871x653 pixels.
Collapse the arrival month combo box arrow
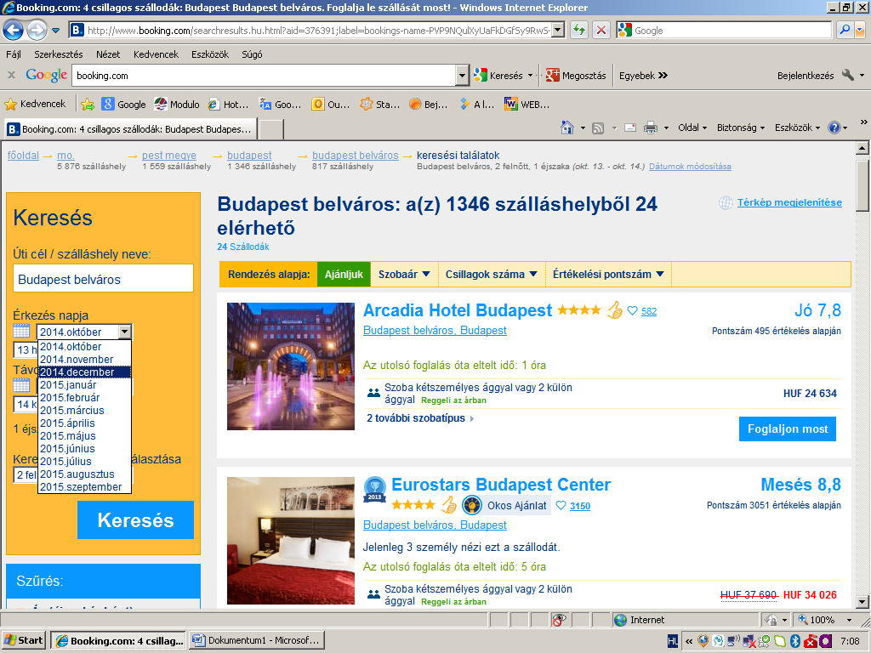coord(125,332)
